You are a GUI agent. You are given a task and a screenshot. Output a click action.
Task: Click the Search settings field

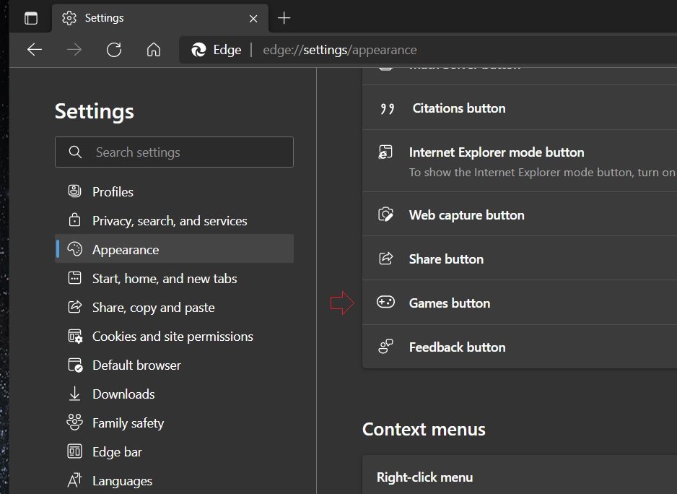coord(173,152)
